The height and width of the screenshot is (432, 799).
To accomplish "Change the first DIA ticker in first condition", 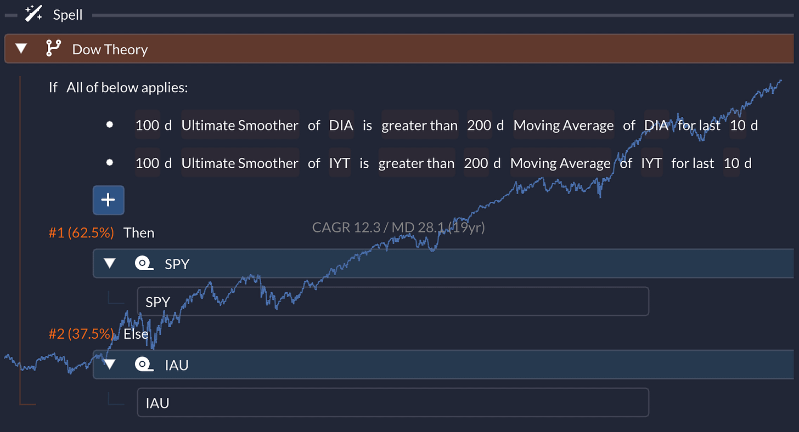I will pyautogui.click(x=341, y=126).
